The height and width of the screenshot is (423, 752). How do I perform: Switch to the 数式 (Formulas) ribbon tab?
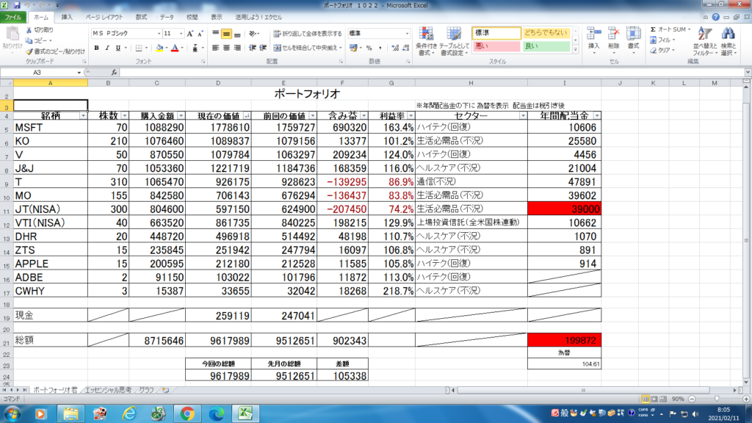tap(141, 18)
